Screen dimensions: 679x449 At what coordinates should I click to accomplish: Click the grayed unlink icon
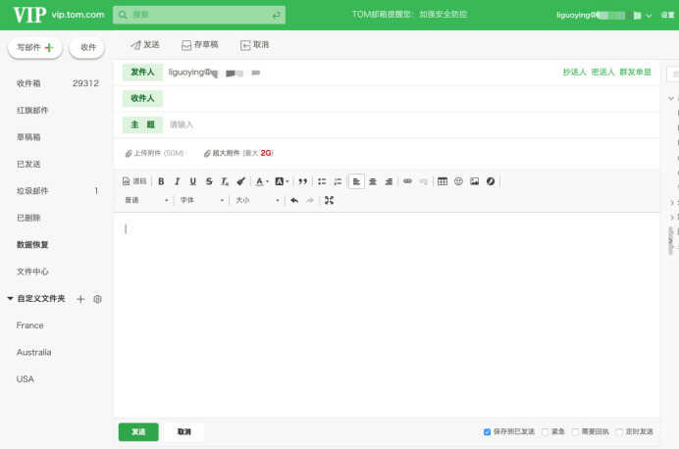tap(424, 181)
